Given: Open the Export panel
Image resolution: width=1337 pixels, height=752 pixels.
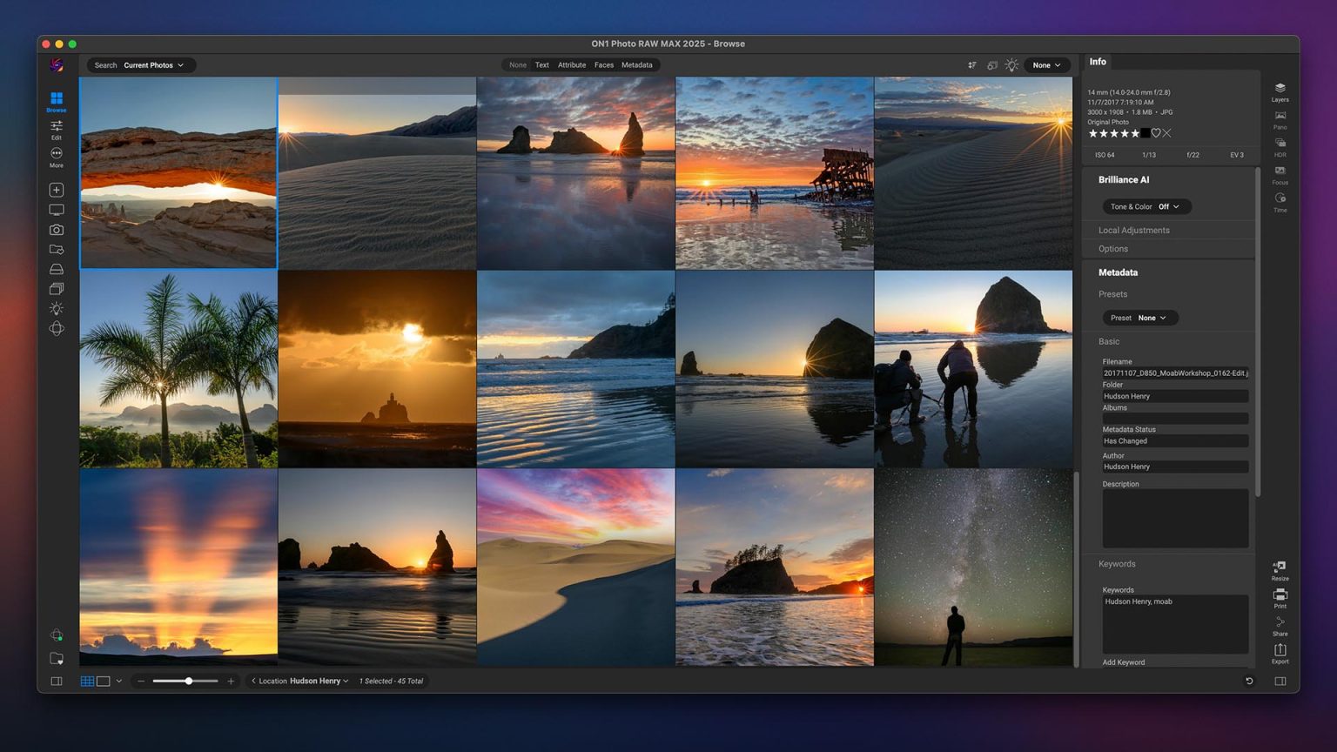Looking at the screenshot, I should click(1280, 653).
